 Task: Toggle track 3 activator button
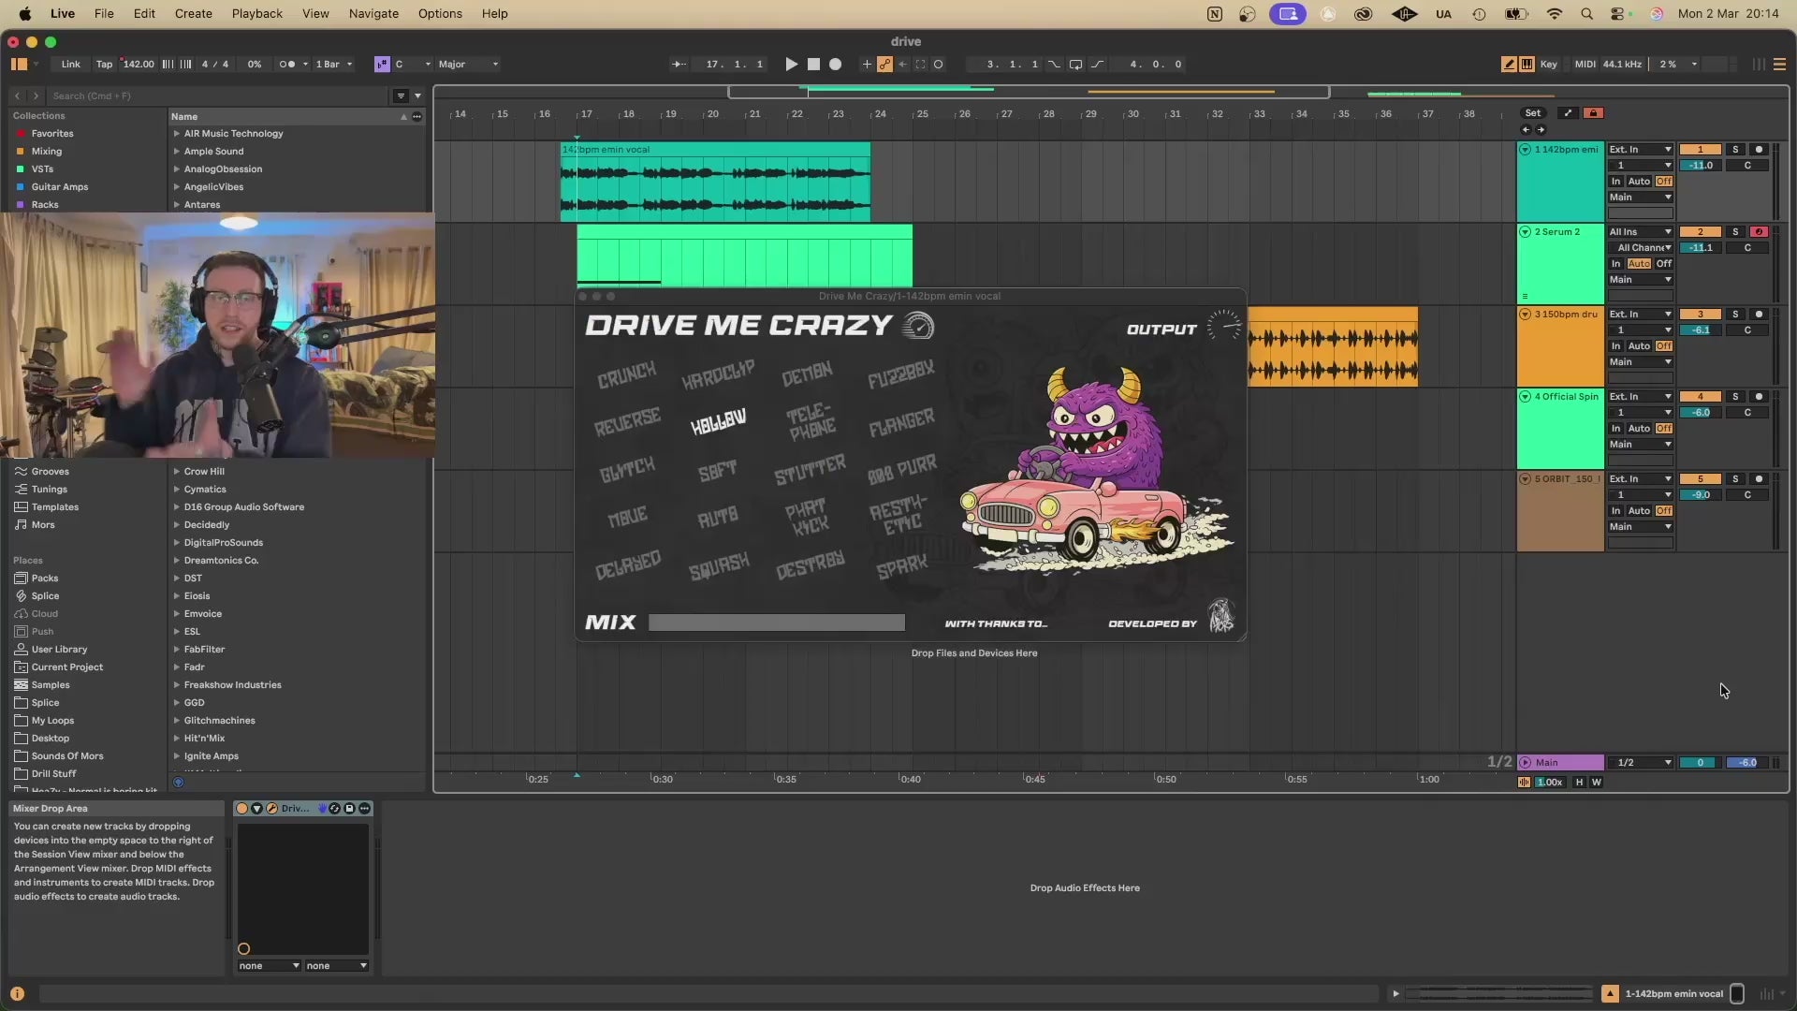pyautogui.click(x=1700, y=315)
